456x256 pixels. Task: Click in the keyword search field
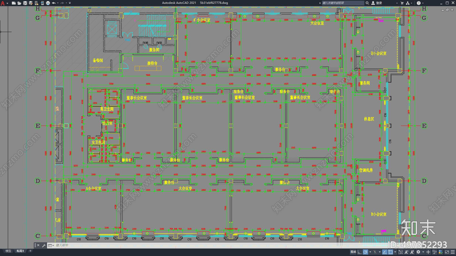click(x=343, y=3)
